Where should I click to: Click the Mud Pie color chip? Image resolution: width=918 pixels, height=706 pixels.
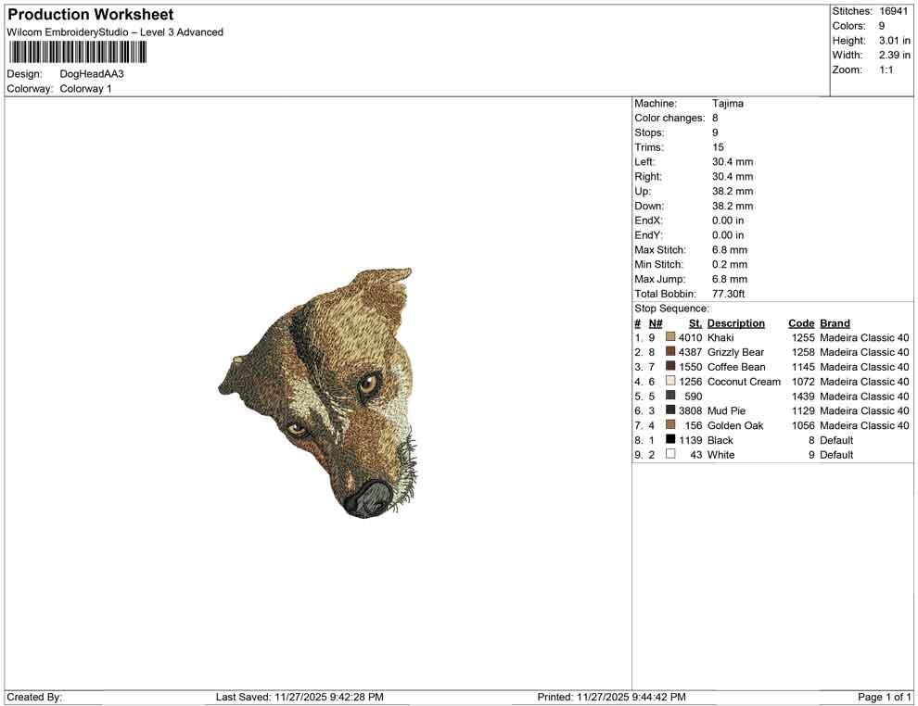point(670,410)
